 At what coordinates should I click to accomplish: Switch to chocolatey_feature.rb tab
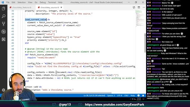tap(22, 7)
